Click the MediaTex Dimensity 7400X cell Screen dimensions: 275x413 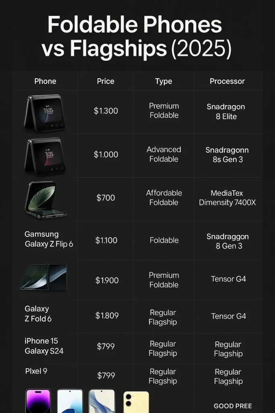click(227, 198)
